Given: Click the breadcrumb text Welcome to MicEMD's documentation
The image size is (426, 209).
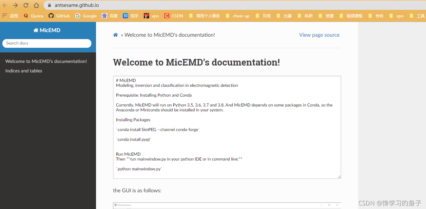Looking at the screenshot, I should coord(170,35).
